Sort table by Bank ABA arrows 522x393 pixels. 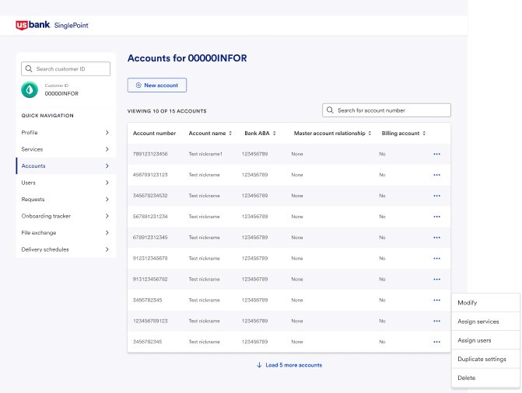275,134
